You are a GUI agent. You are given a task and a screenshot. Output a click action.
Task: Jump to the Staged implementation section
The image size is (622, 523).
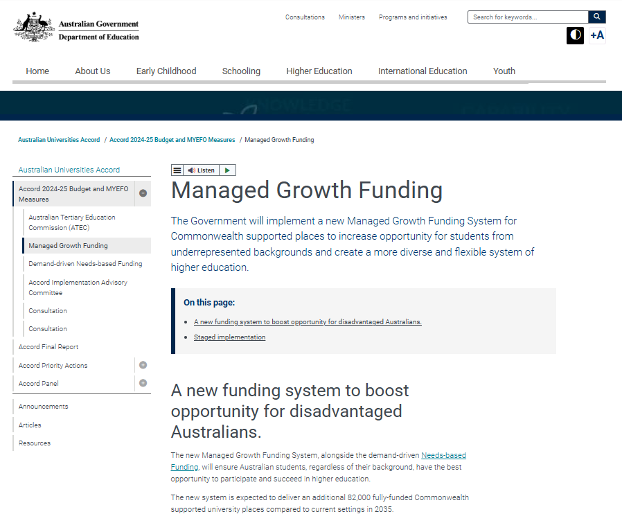tap(229, 337)
